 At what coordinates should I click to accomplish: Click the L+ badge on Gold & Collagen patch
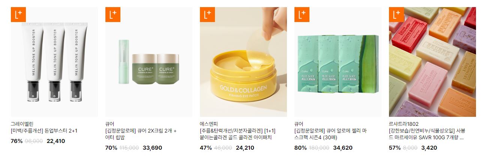(x=207, y=15)
